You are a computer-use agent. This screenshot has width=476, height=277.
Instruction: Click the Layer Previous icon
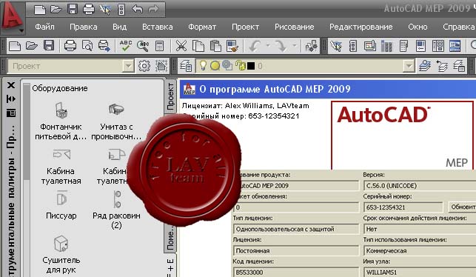tap(442, 66)
